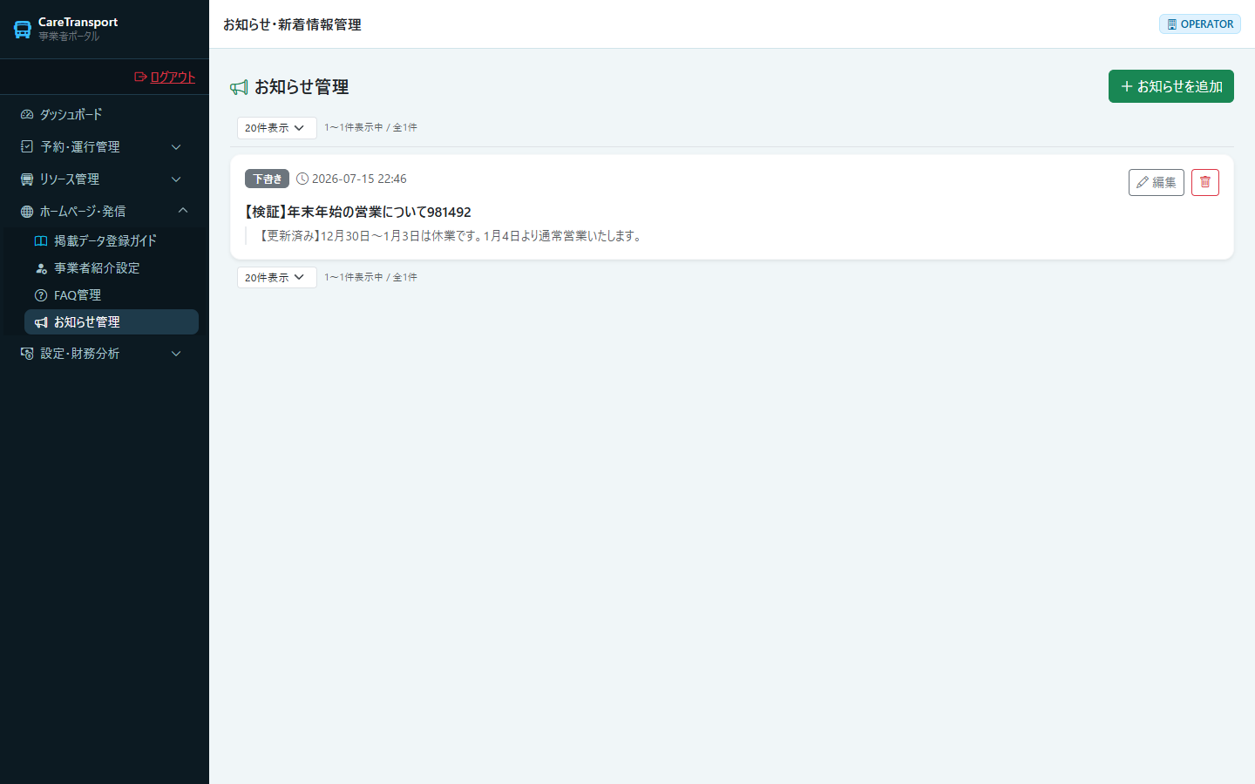Image resolution: width=1255 pixels, height=784 pixels.
Task: Click the book icon for 掲載データ登録ガイド
Action: 41,241
